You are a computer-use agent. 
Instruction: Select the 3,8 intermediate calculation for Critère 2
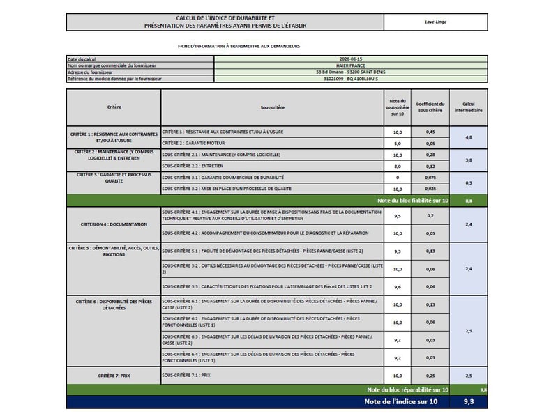(x=468, y=160)
